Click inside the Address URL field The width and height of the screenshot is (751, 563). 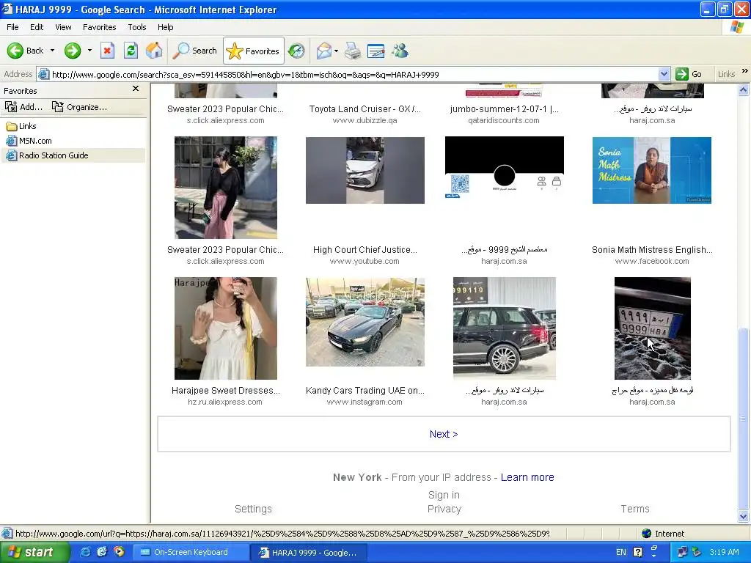click(x=353, y=75)
